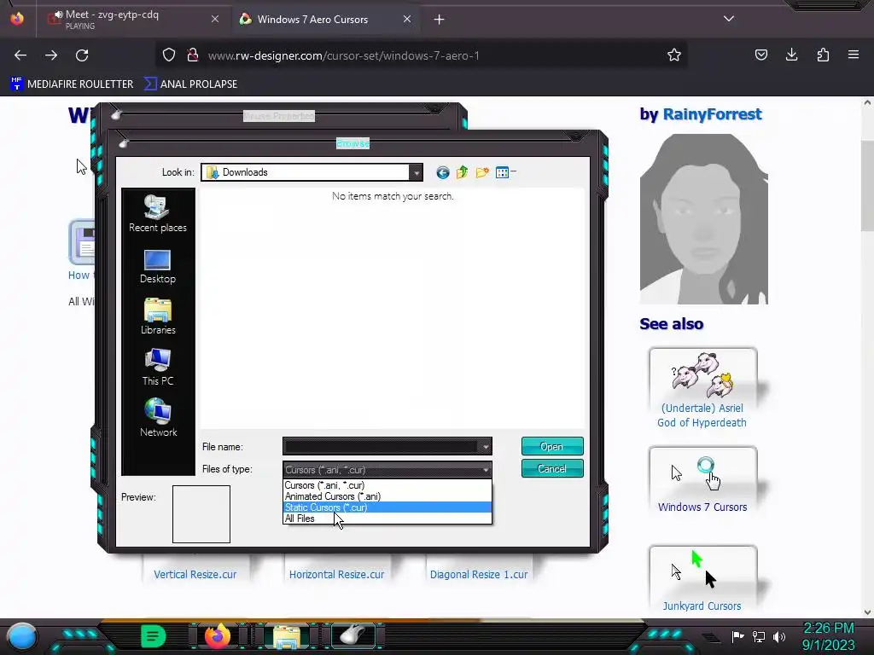Select Network in the places bar
The height and width of the screenshot is (655, 874).
(x=158, y=418)
